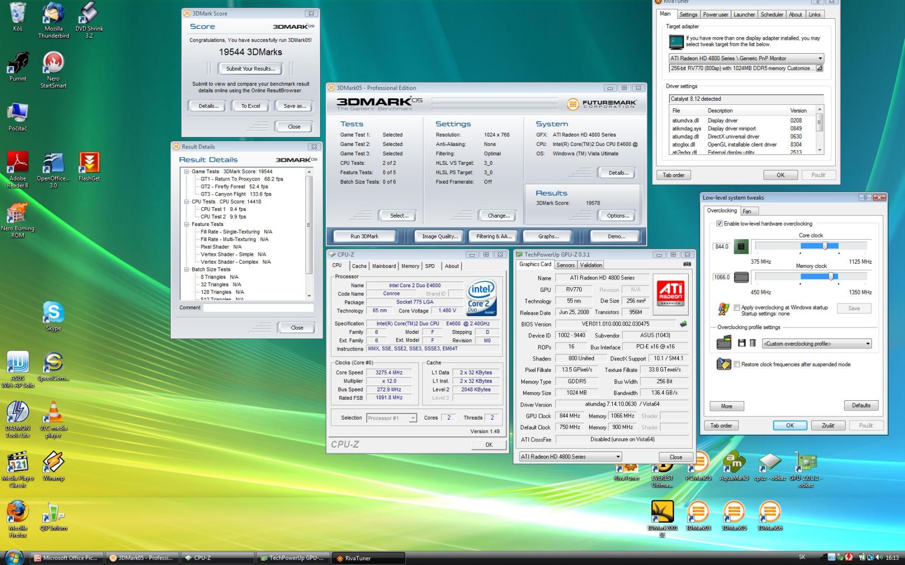The image size is (905, 565).
Task: Open 3DMark03 desktop shortcut
Action: coord(698,516)
